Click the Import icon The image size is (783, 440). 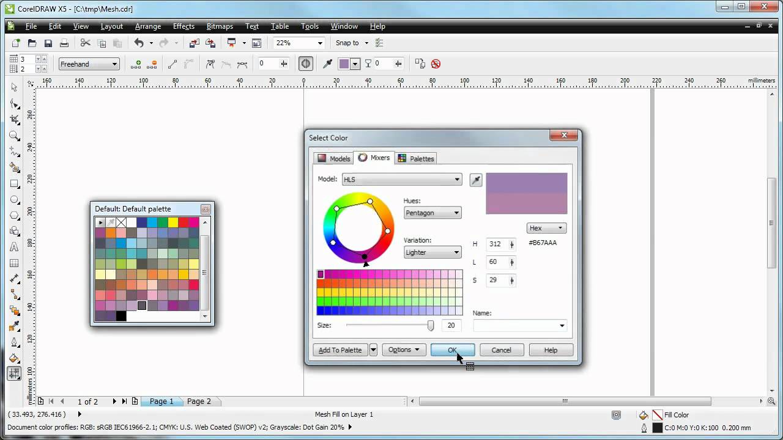tap(195, 43)
